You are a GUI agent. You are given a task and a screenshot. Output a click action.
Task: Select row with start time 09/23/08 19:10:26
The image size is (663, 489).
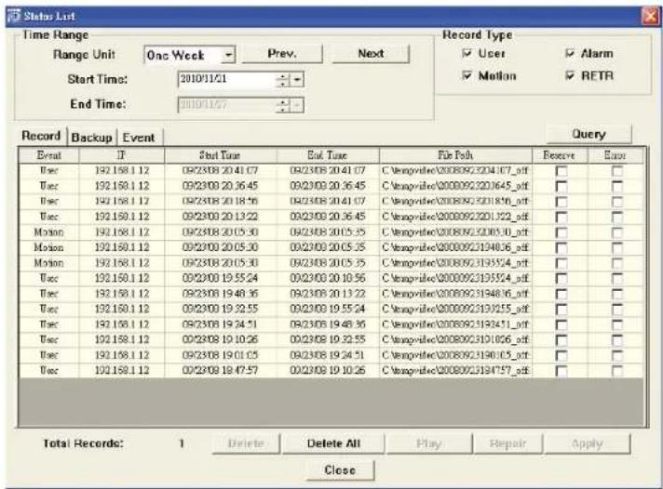click(331, 340)
